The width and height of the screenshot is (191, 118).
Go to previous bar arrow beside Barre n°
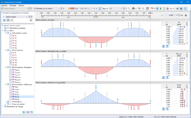124,9
